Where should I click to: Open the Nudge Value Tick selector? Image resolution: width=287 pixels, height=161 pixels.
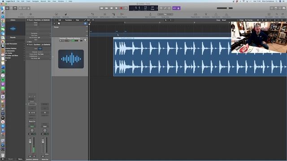coord(165,14)
